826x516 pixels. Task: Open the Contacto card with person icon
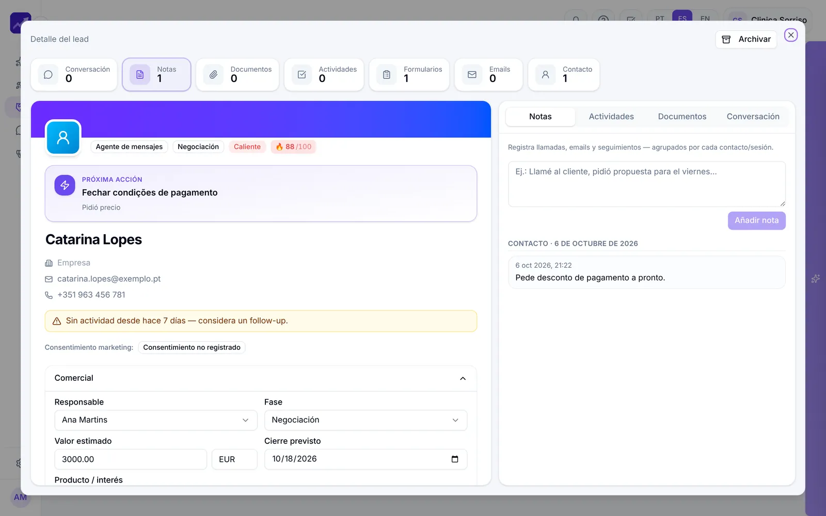click(564, 75)
